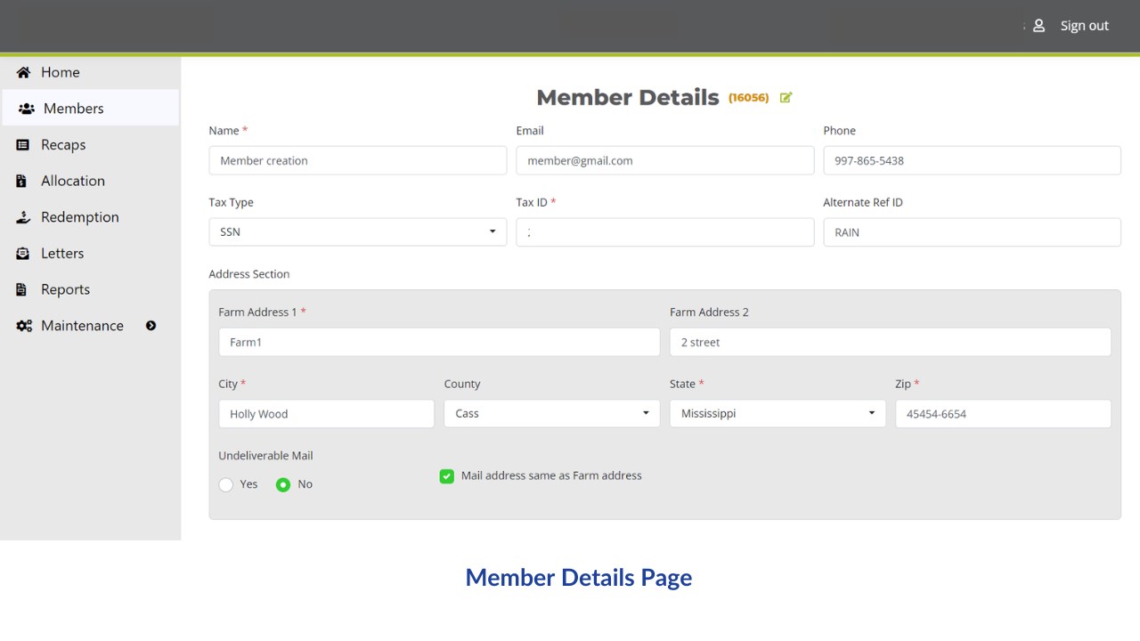Click the Letters envelope icon
This screenshot has height=641, width=1140.
click(x=23, y=254)
